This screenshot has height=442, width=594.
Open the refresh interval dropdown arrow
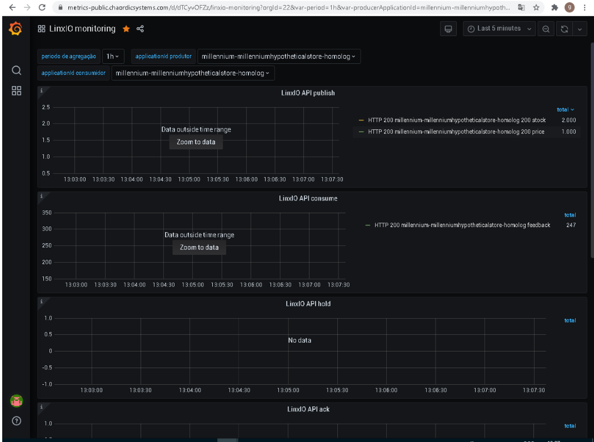pos(580,29)
